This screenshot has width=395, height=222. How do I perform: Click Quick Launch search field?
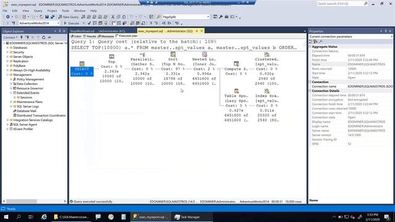coord(342,4)
